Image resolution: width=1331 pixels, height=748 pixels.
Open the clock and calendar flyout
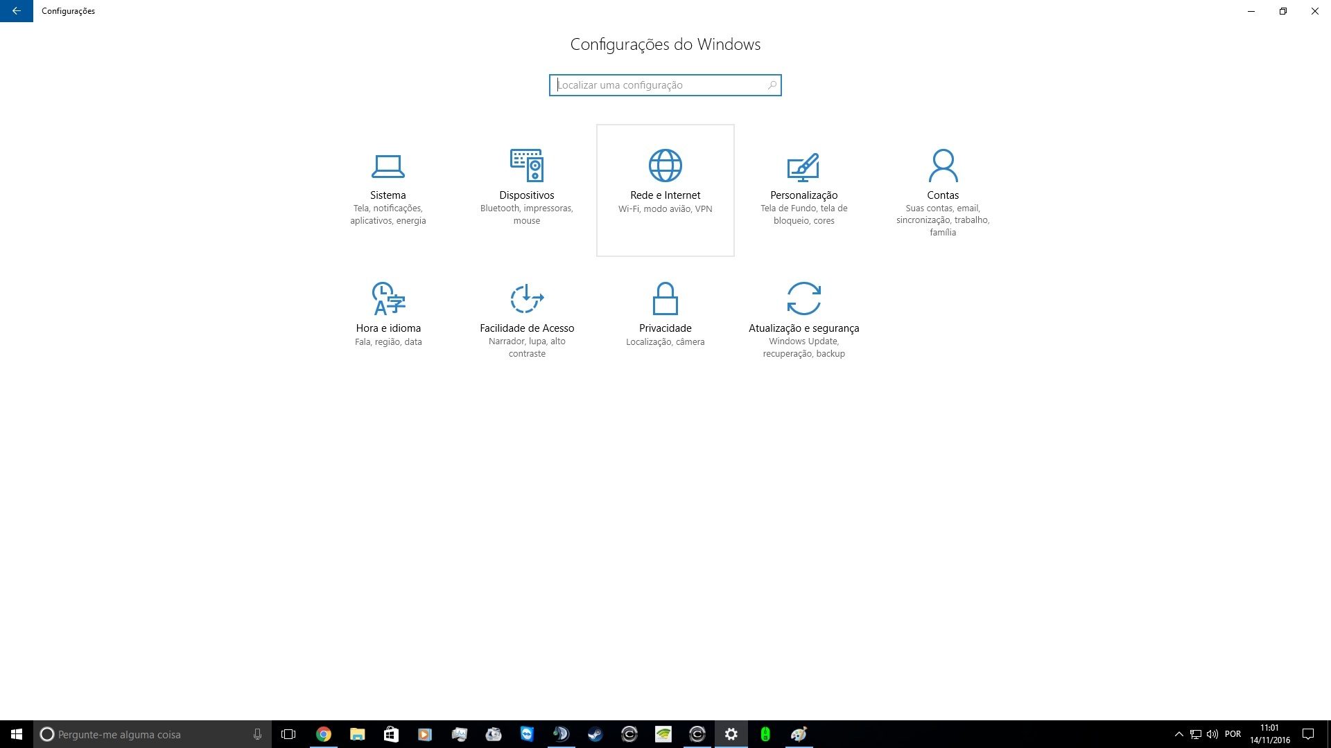click(1270, 734)
